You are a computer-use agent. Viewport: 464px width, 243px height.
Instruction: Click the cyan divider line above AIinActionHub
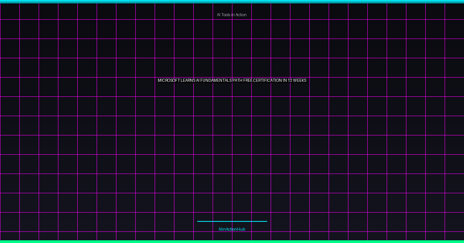(232, 221)
